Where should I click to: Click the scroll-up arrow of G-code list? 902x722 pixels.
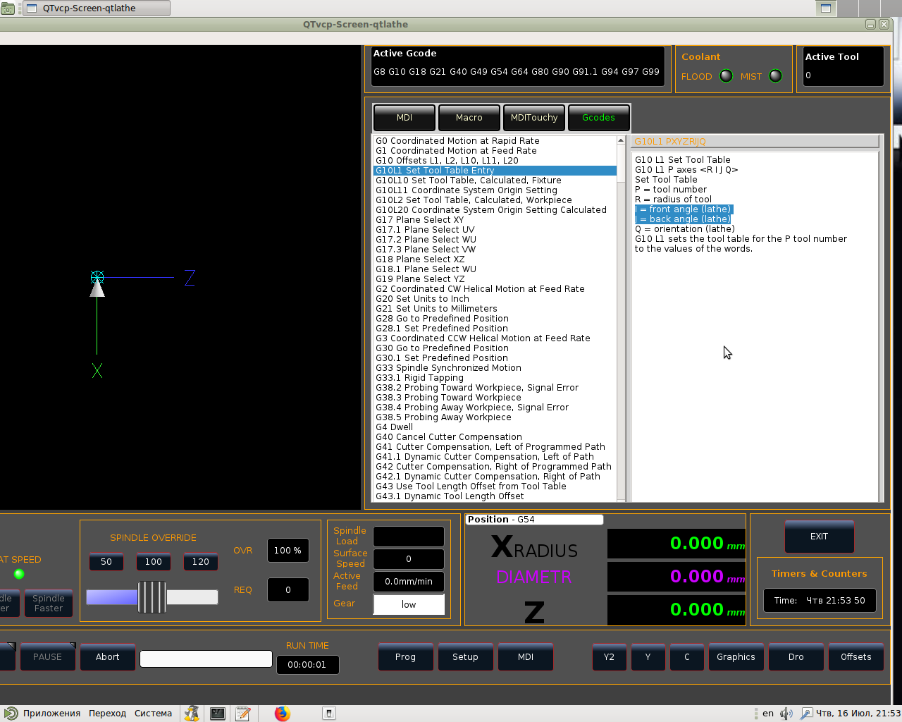coord(621,140)
